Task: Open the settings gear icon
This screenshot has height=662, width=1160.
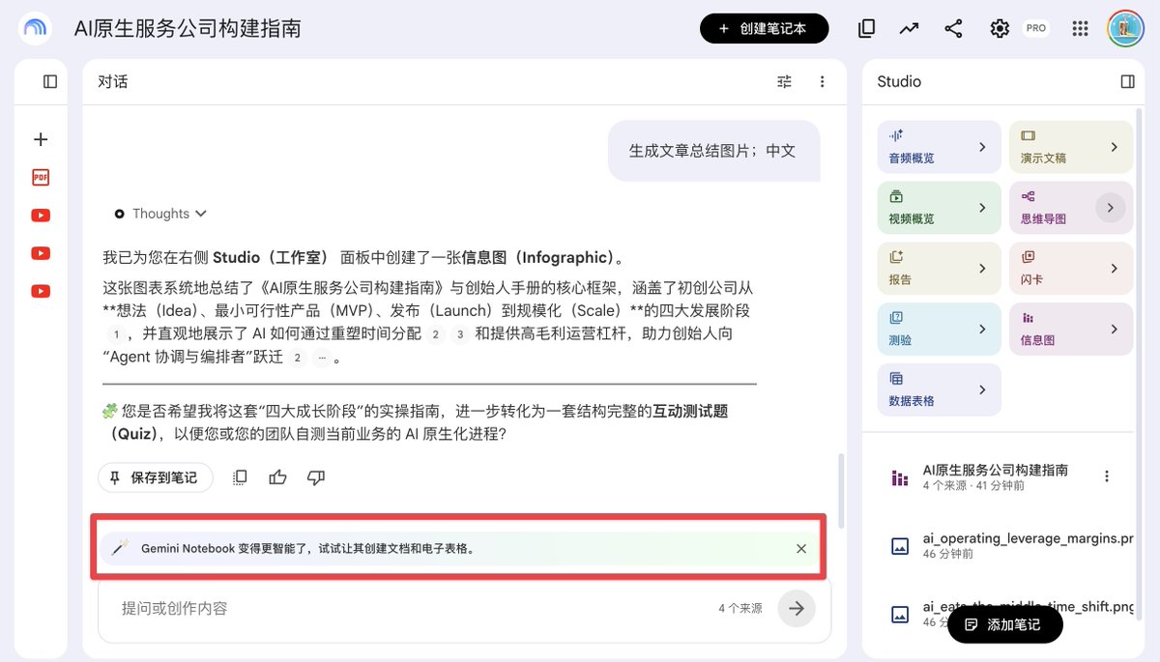Action: pos(1000,29)
